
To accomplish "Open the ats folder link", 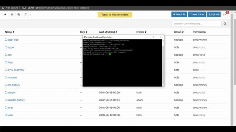I will pyautogui.click(x=10, y=55).
